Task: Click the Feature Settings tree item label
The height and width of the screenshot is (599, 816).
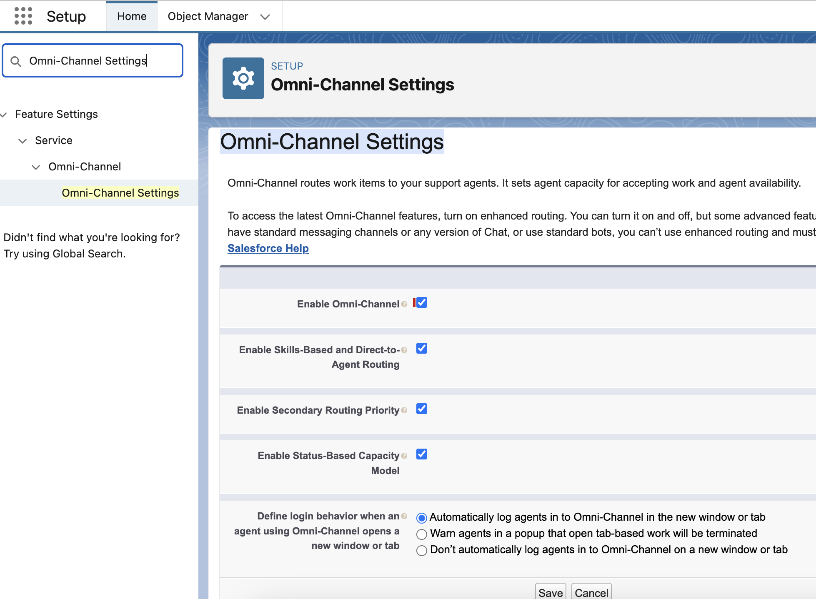Action: coord(56,114)
